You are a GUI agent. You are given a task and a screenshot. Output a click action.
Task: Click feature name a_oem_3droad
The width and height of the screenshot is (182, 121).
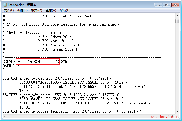(32, 78)
